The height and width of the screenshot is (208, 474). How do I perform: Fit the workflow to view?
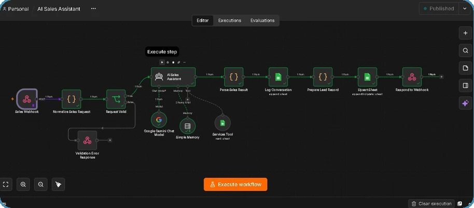pos(5,184)
